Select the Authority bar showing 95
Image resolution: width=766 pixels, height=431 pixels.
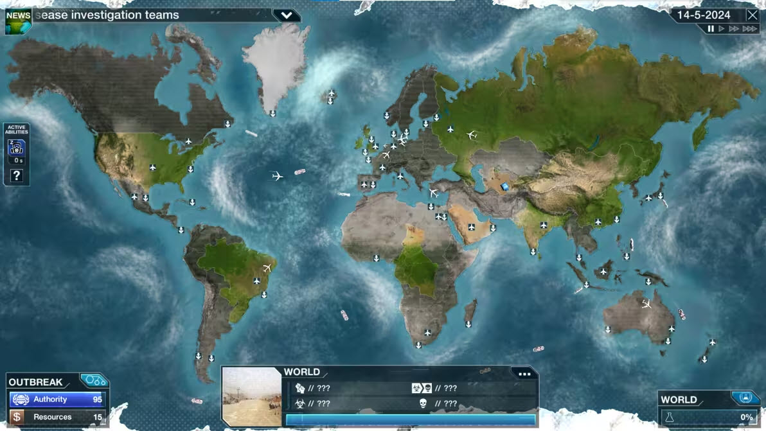coord(57,400)
